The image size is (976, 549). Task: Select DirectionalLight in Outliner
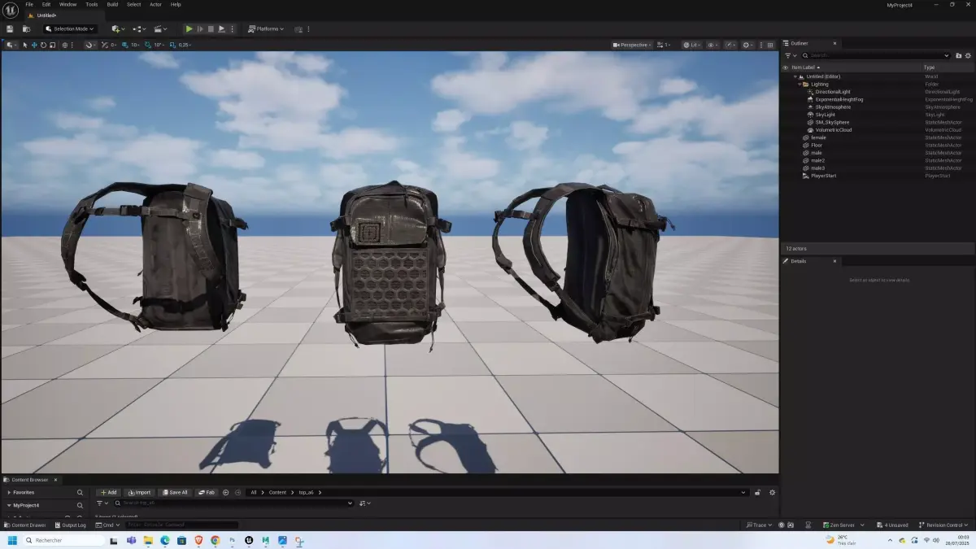(834, 92)
